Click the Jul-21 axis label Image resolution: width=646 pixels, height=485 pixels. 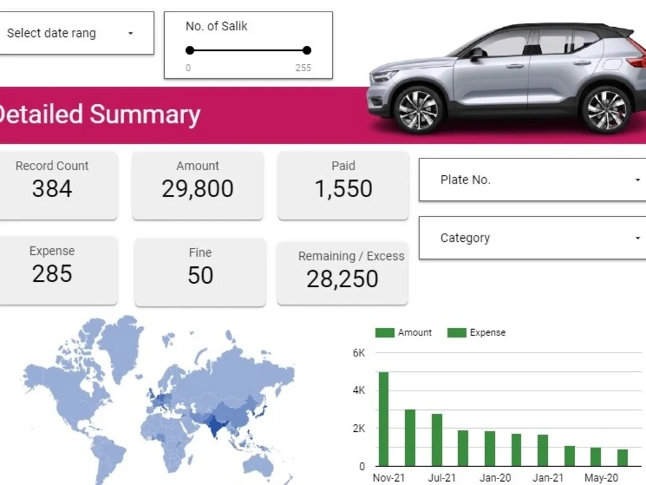(442, 478)
